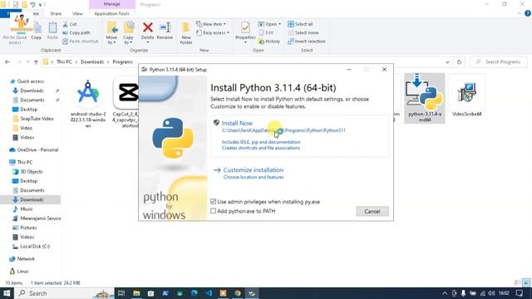
Task: Go up one folder level
Action: point(36,61)
